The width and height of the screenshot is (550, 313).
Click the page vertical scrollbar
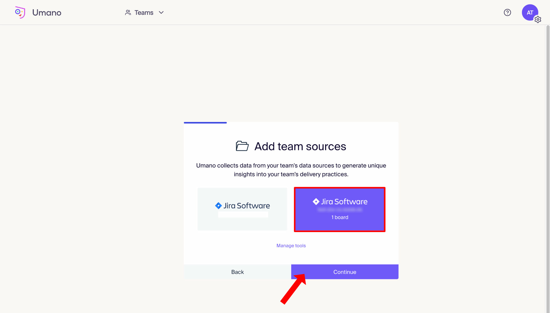coord(548,165)
